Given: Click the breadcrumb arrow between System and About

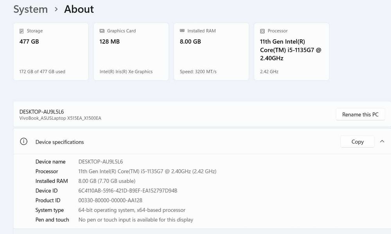Looking at the screenshot, I should pyautogui.click(x=56, y=9).
